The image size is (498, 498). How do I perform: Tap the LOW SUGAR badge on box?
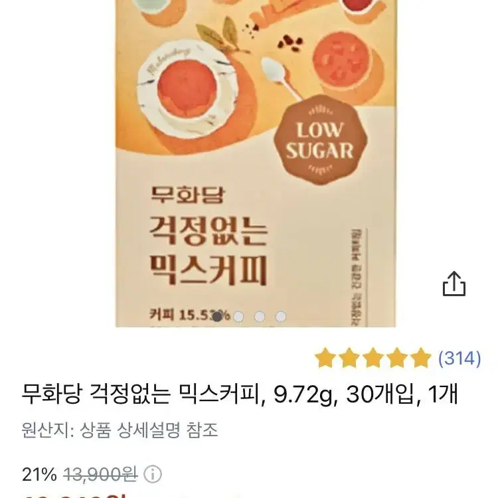pyautogui.click(x=320, y=140)
